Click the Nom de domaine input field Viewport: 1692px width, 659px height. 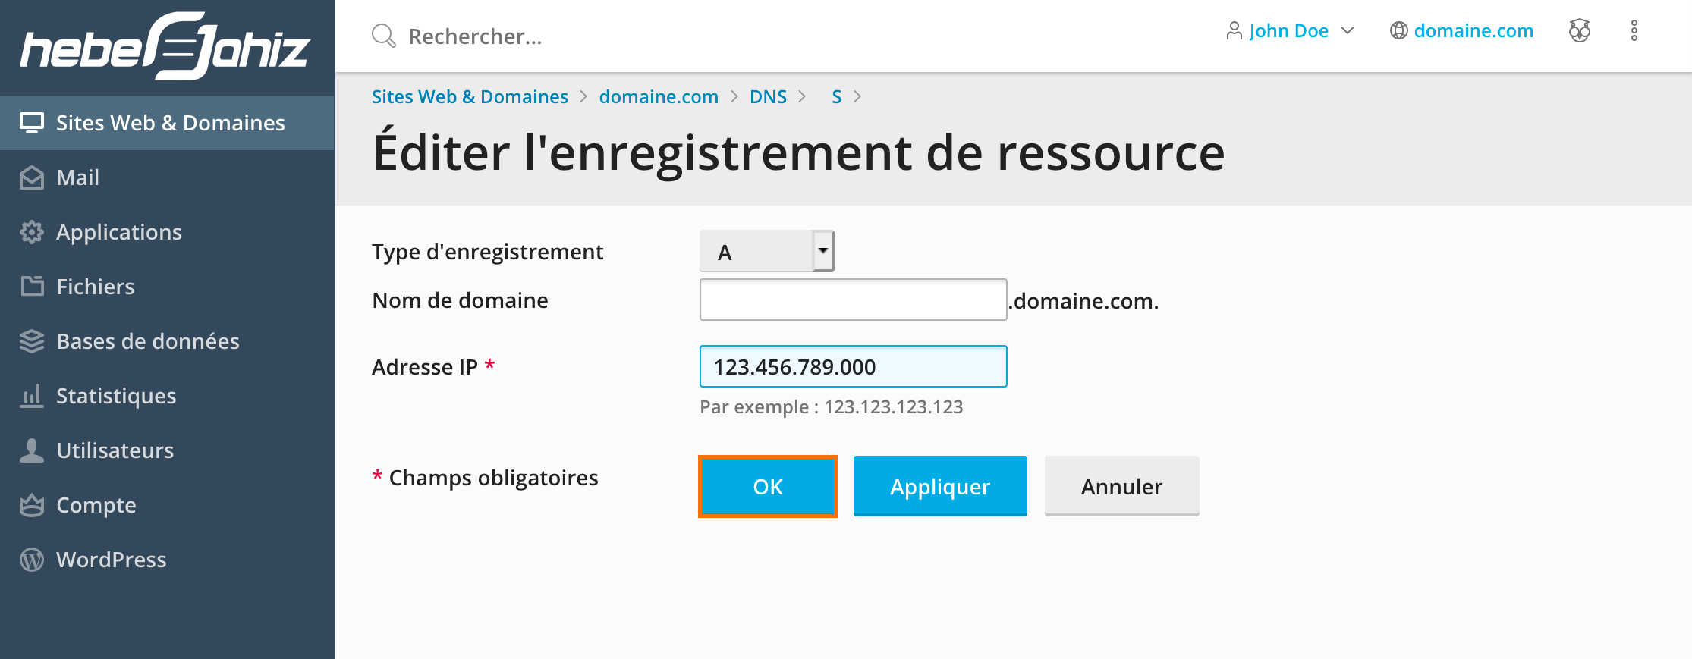[x=853, y=300]
